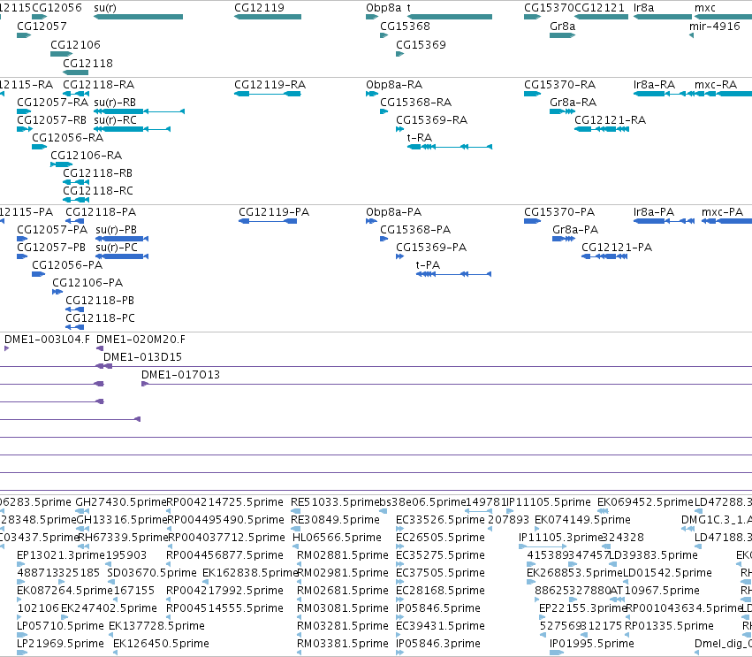This screenshot has height=657, width=752.
Task: Select the CG12119 gene feature bar
Action: (x=268, y=17)
